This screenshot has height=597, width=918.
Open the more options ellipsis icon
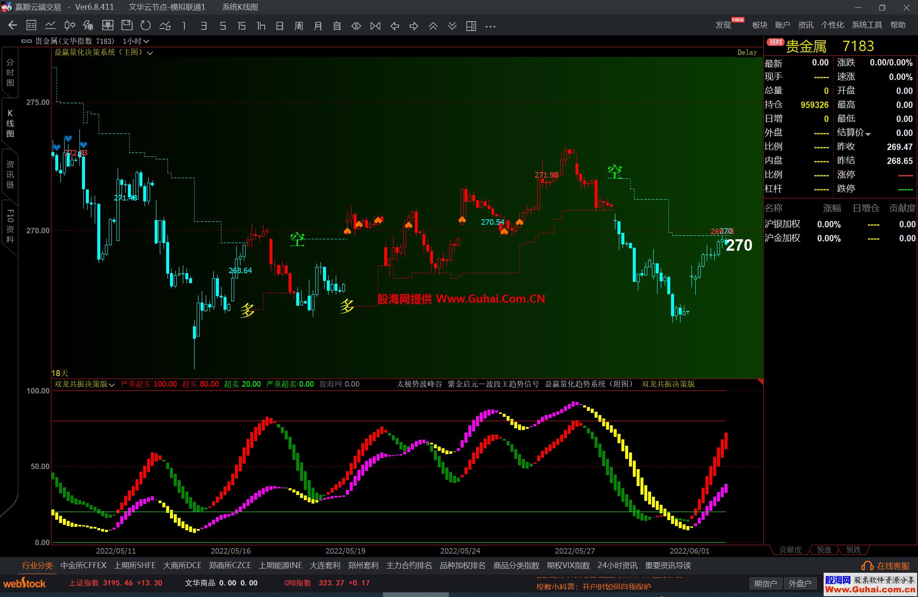[x=490, y=26]
